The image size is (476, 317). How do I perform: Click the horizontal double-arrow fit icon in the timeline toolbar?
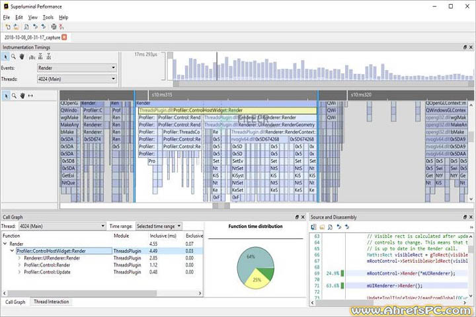tap(30, 96)
